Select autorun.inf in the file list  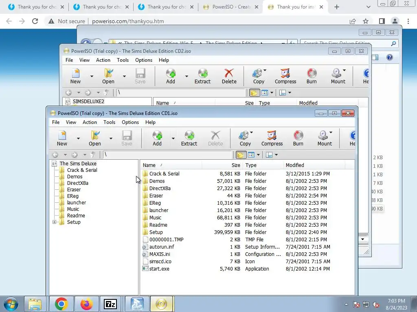click(162, 247)
